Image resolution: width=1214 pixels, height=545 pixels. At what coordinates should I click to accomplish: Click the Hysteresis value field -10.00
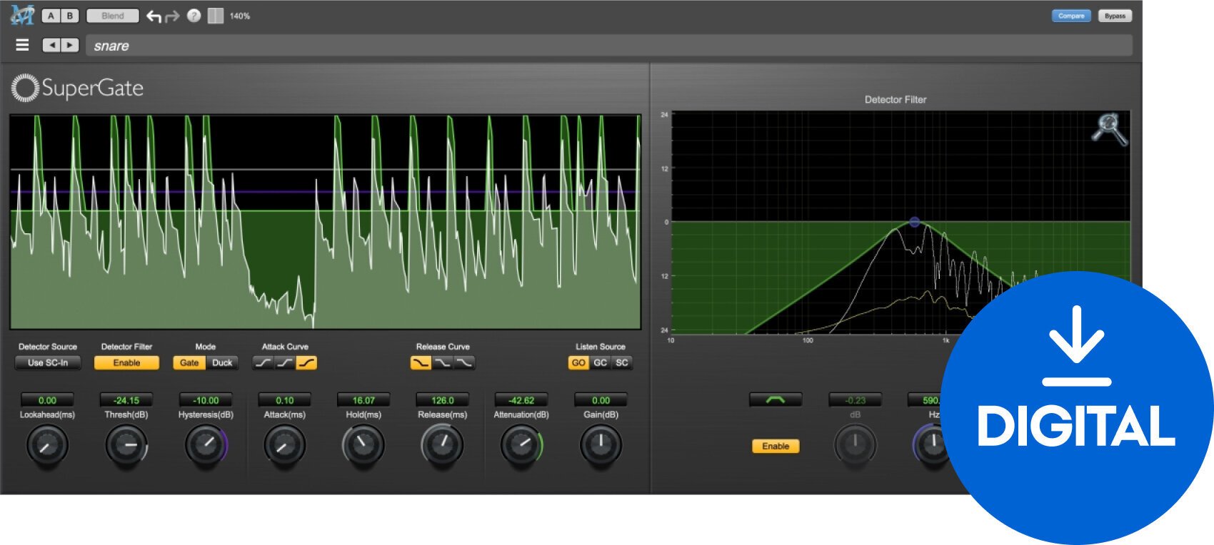(x=206, y=400)
